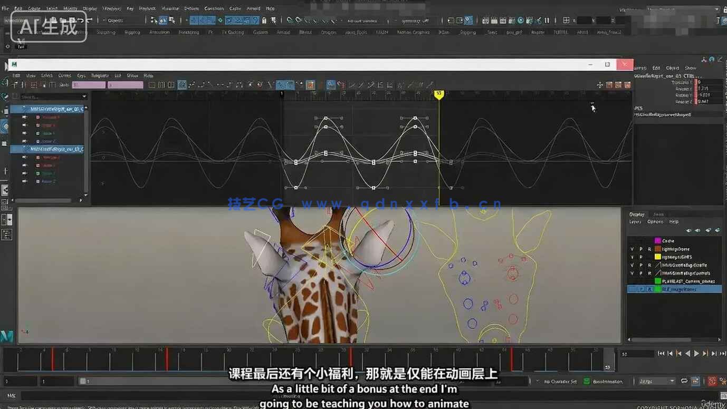Click the red auto-key icon near the bottom right
727x409 pixels.
[x=712, y=381]
